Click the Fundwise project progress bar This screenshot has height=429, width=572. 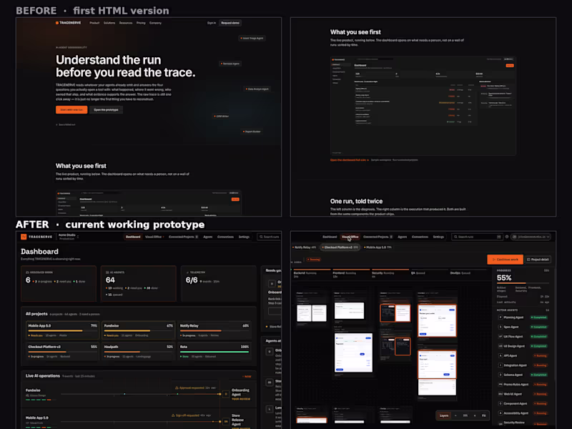coord(138,331)
